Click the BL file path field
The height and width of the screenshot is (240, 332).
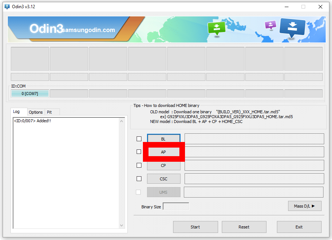tap(254, 139)
